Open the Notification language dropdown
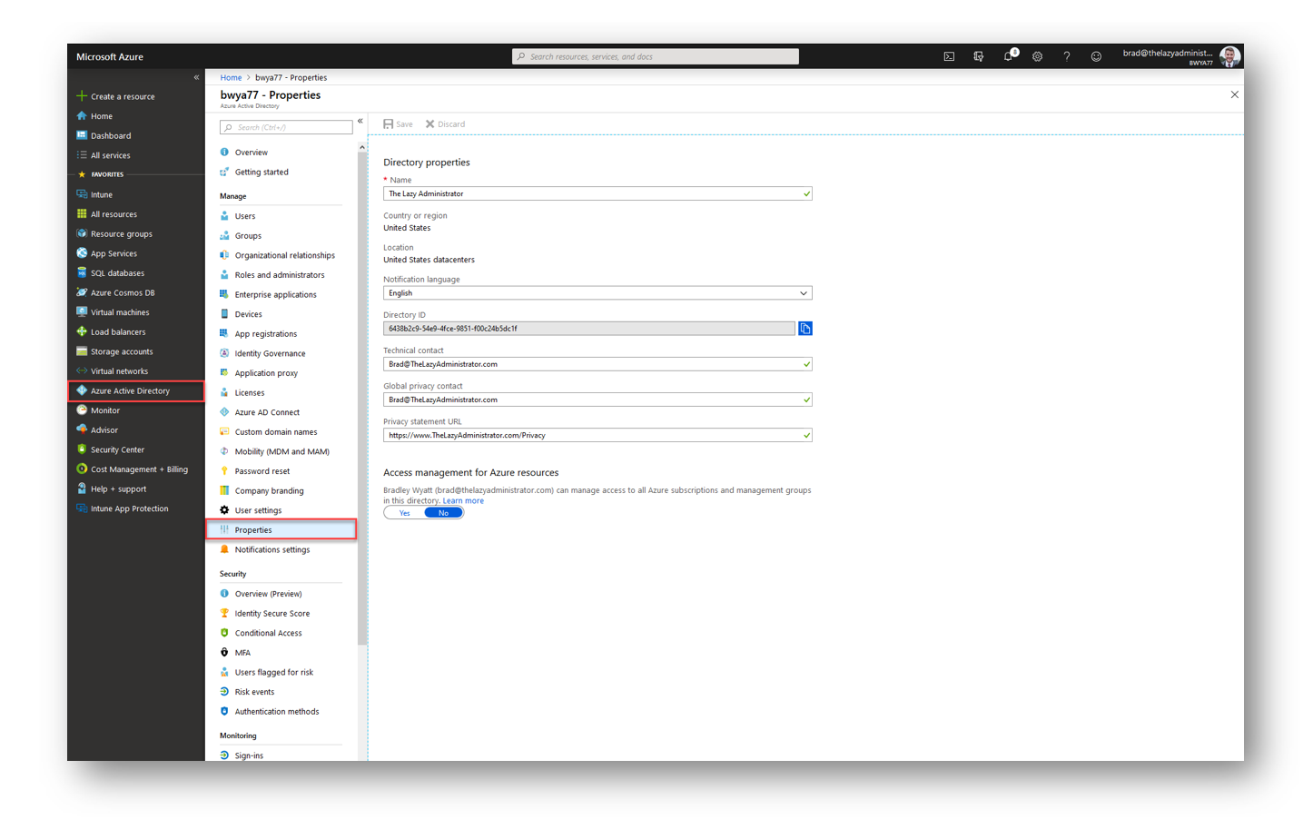This screenshot has height=829, width=1313. pos(597,293)
